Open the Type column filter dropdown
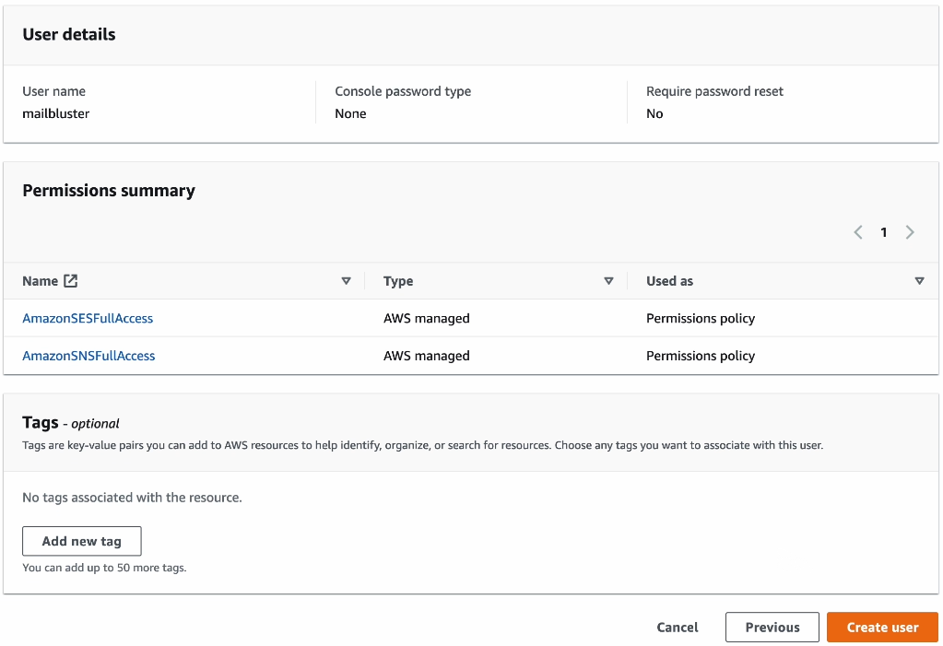 (x=608, y=280)
